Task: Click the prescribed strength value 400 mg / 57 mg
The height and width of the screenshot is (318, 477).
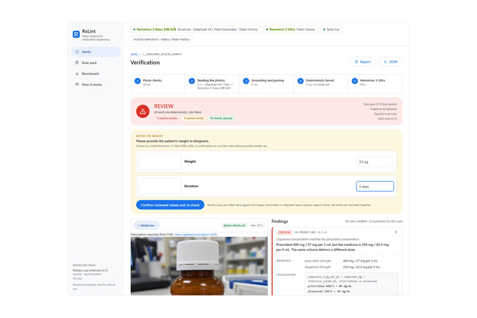Action: click(x=360, y=261)
